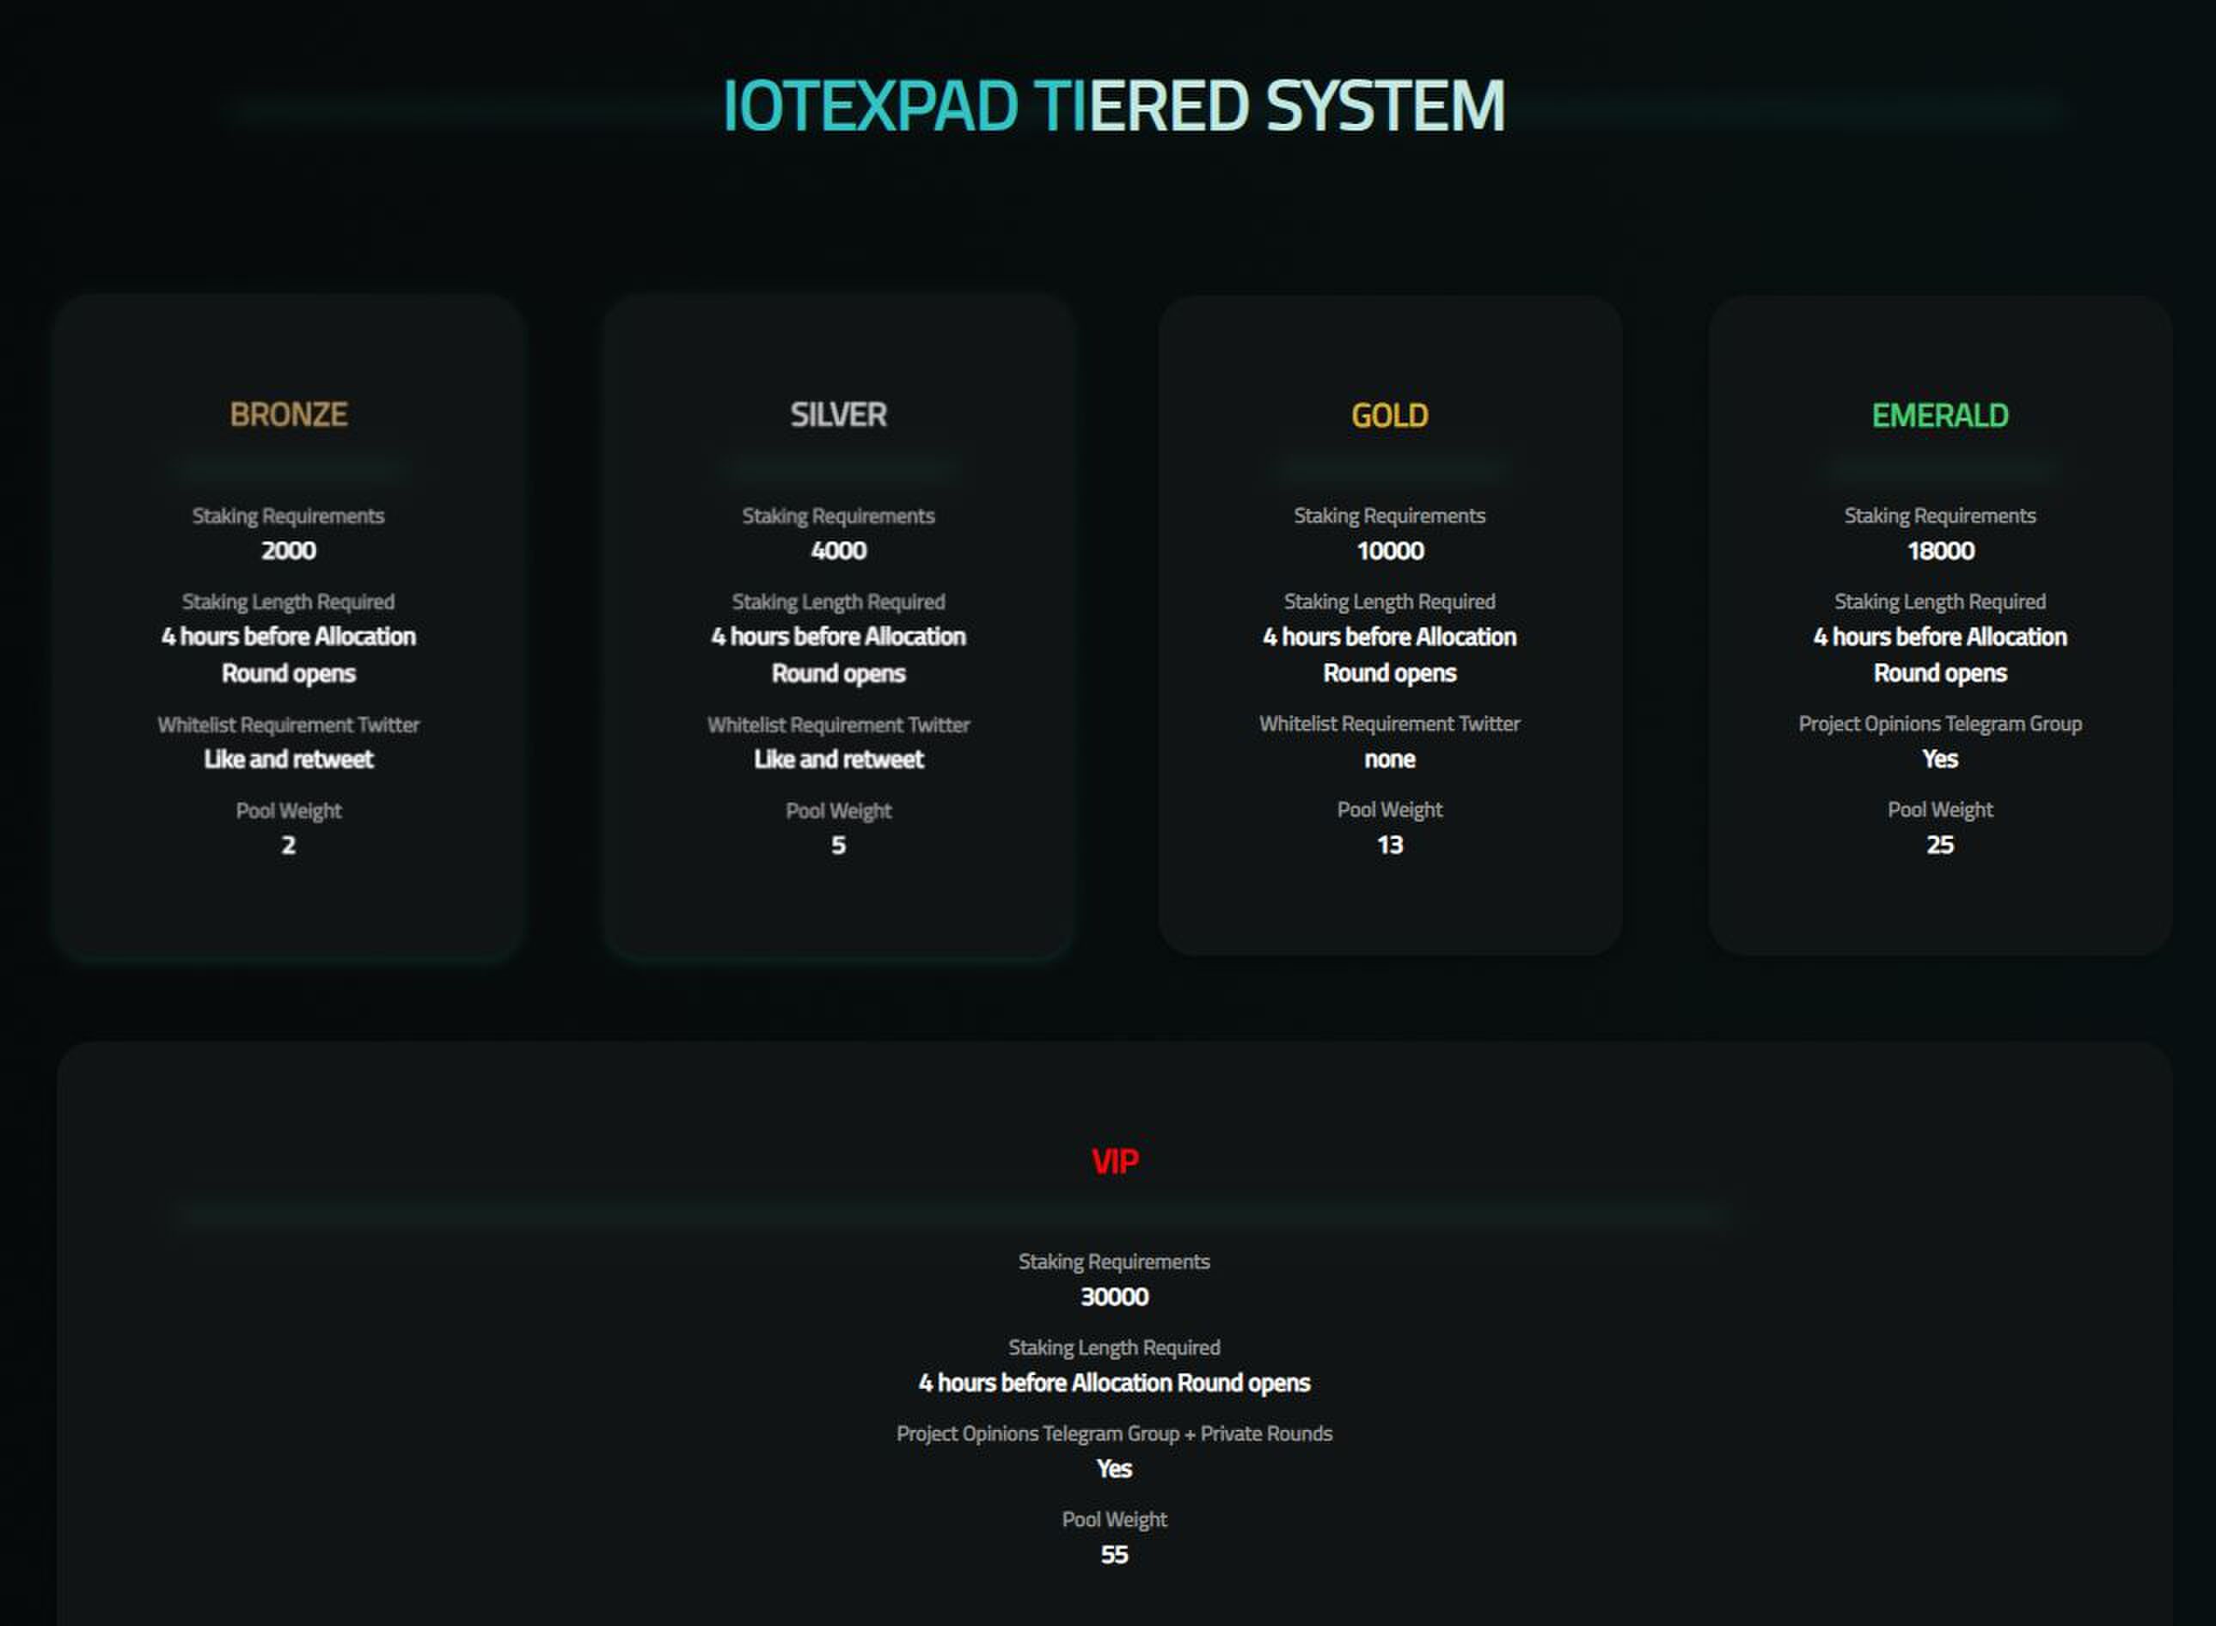Image resolution: width=2216 pixels, height=1626 pixels.
Task: Click Bronze pool weight value 2
Action: coord(289,845)
